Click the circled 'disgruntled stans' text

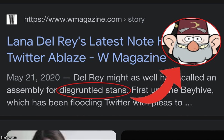93,90
